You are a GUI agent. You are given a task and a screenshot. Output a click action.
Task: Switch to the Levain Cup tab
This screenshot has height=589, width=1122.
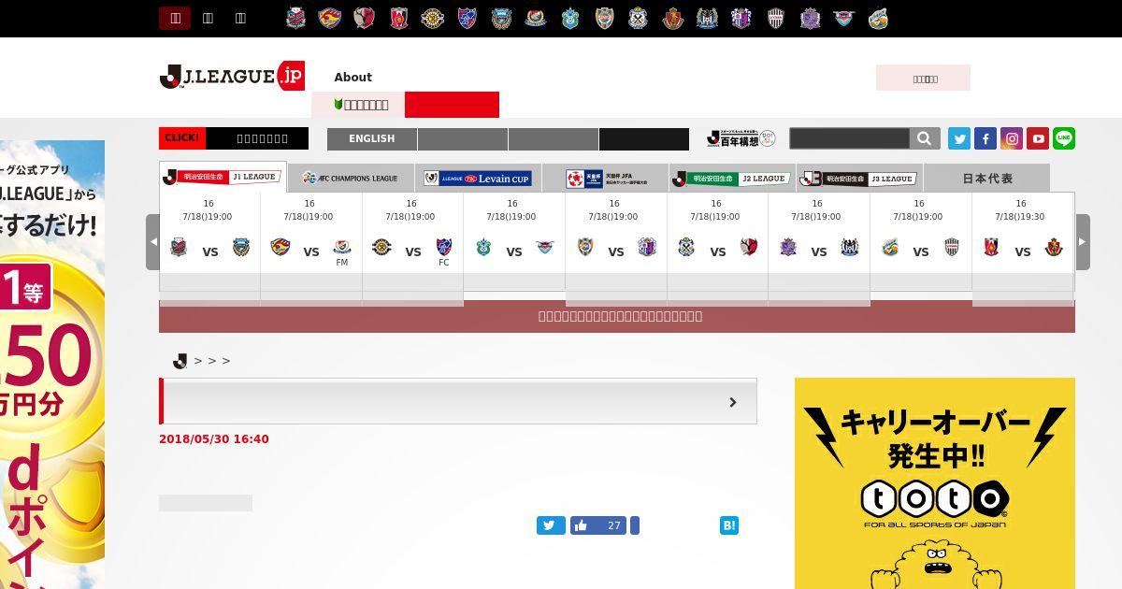pyautogui.click(x=478, y=178)
